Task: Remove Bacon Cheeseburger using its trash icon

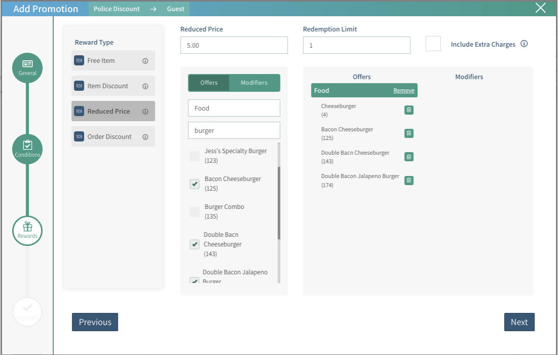Action: point(409,133)
